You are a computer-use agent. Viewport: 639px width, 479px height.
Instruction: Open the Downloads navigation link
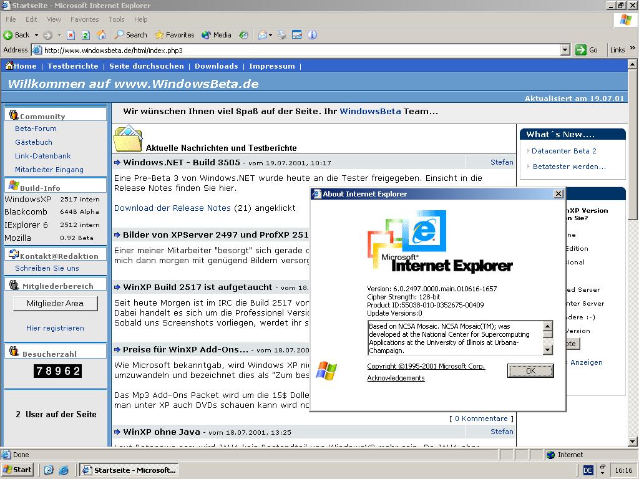217,66
